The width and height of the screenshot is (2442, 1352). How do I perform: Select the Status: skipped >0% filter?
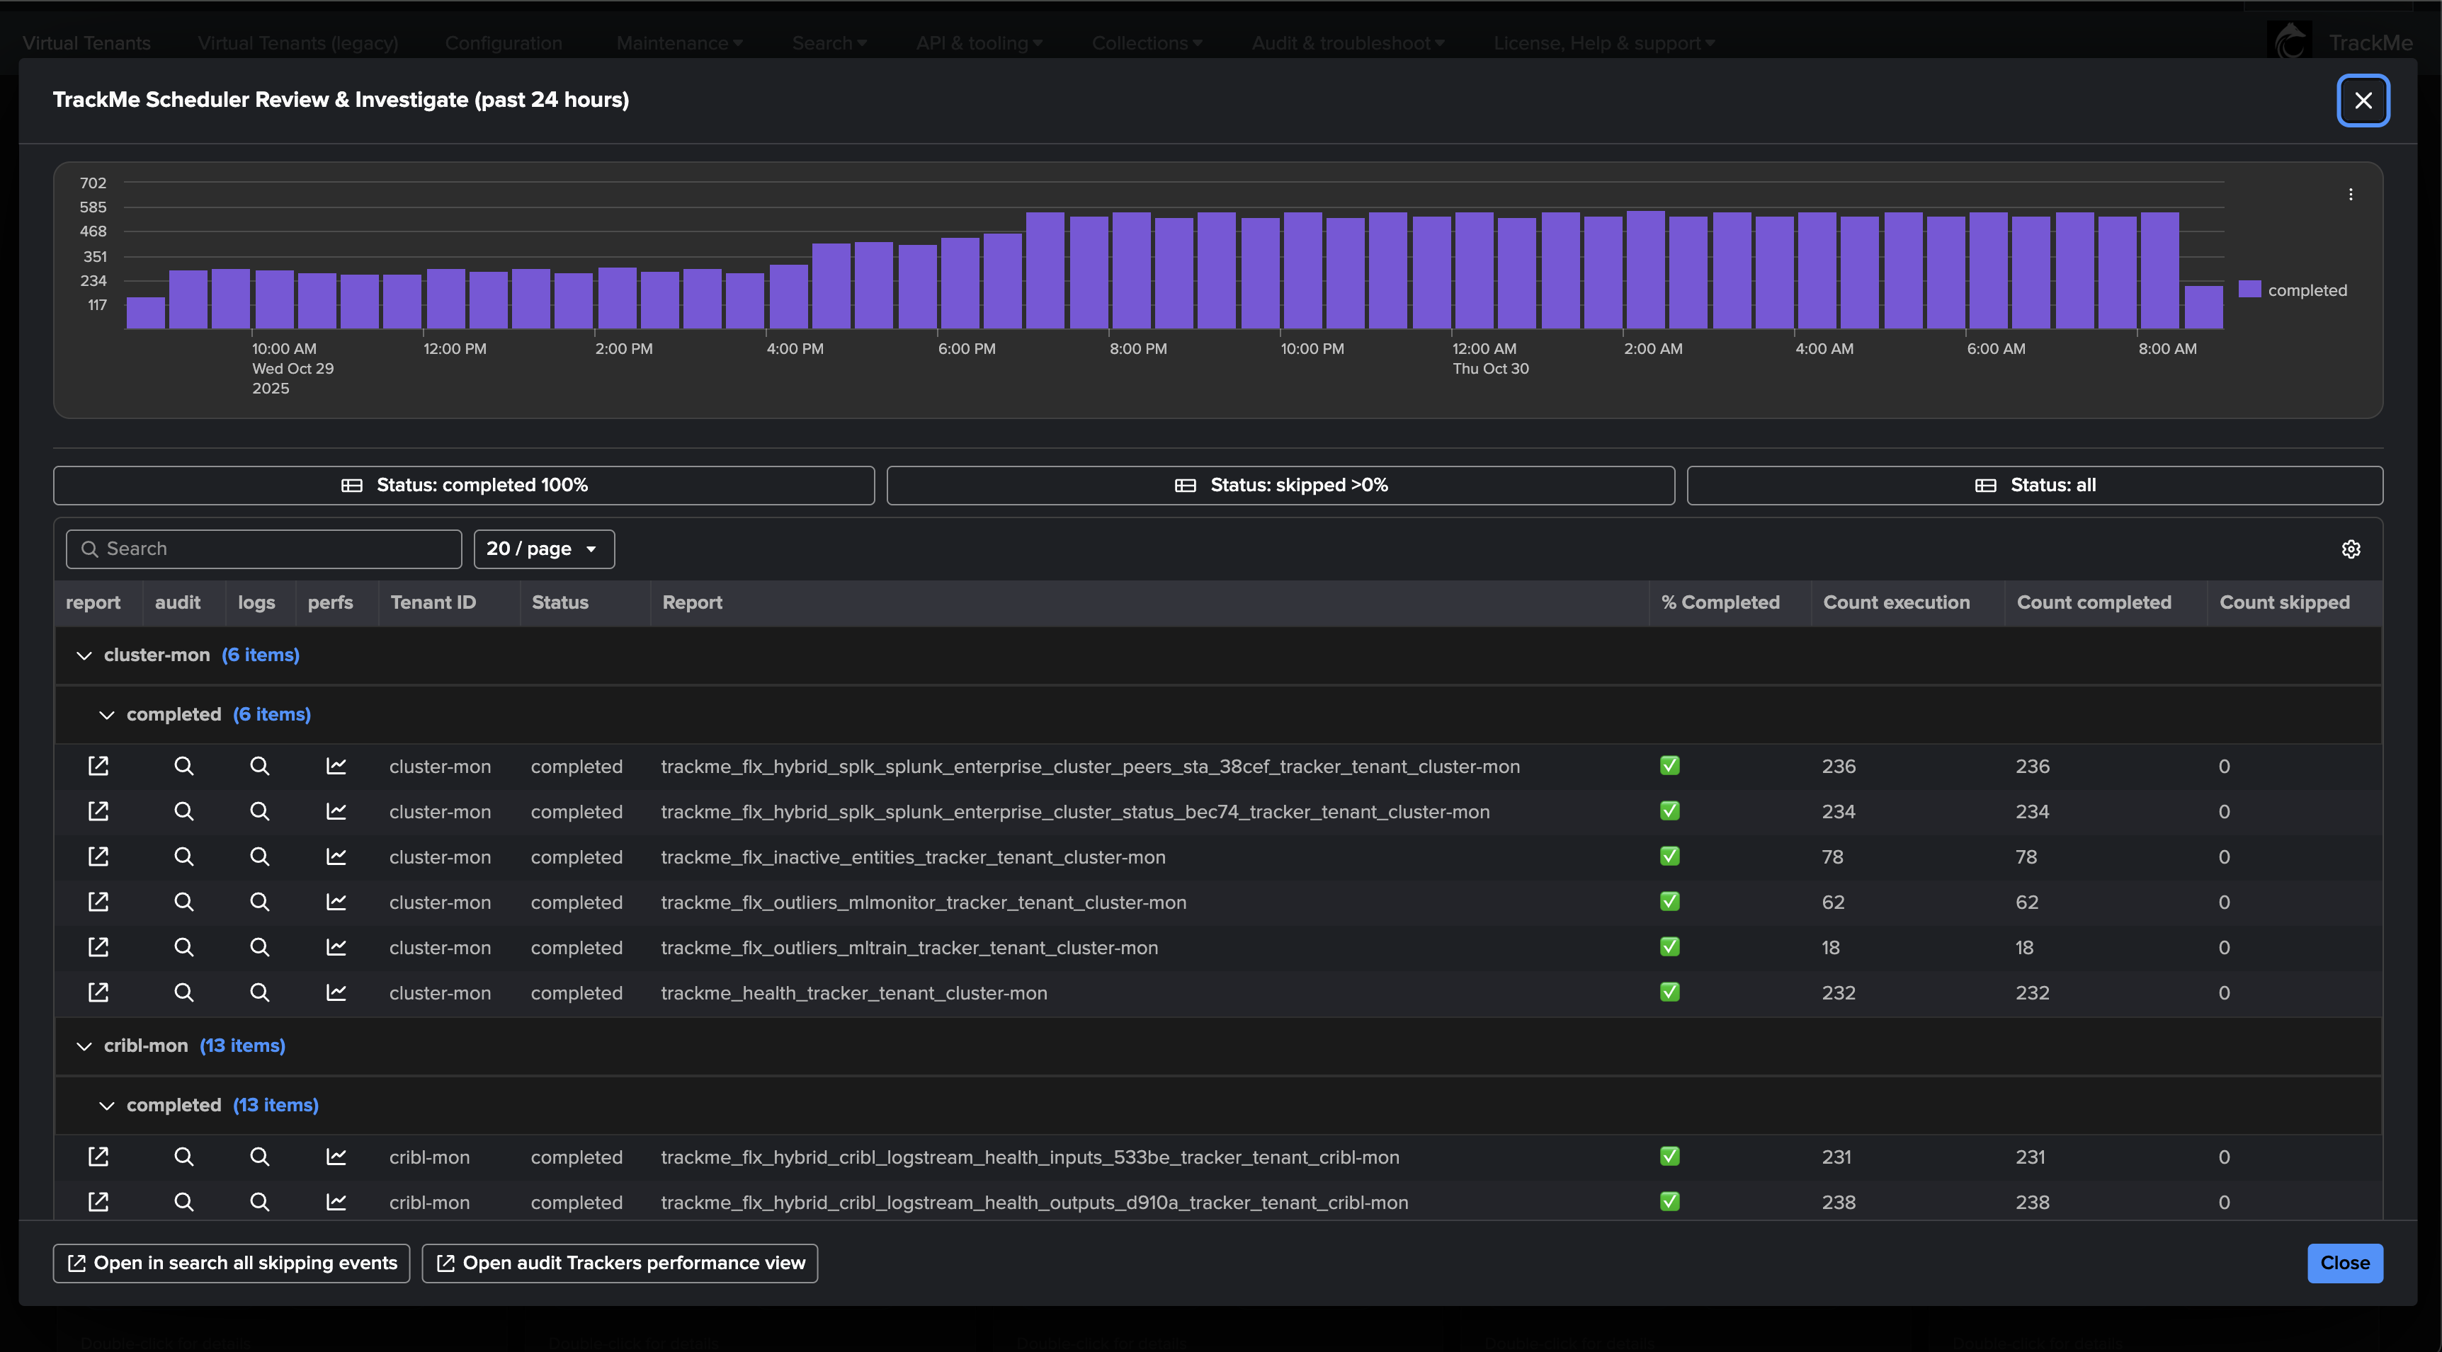[x=1280, y=485]
